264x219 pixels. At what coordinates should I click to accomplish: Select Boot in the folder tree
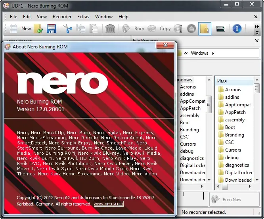pos(185,123)
